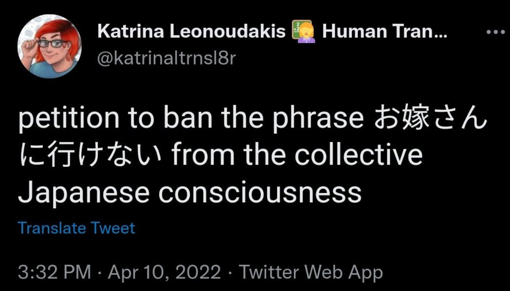
Task: Click the truncated 'Human Tran...' name text
Action: click(x=384, y=32)
